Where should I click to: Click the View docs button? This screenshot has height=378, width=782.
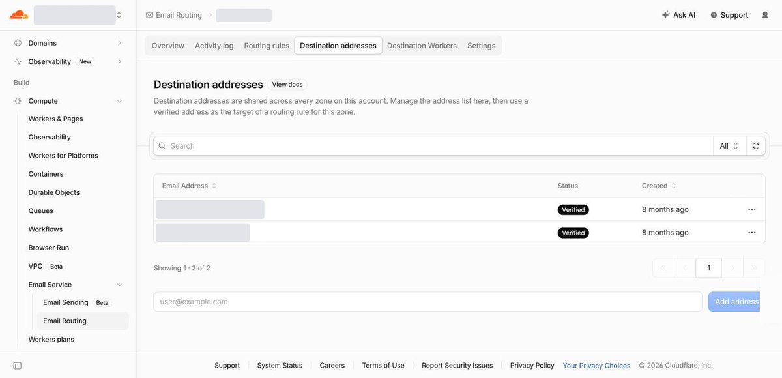287,85
